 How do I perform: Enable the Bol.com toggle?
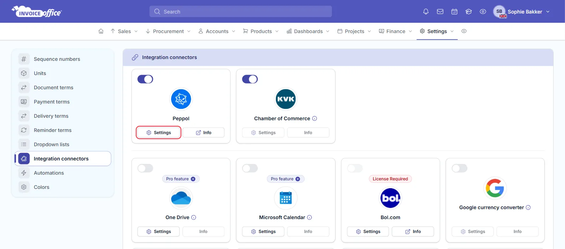[355, 168]
